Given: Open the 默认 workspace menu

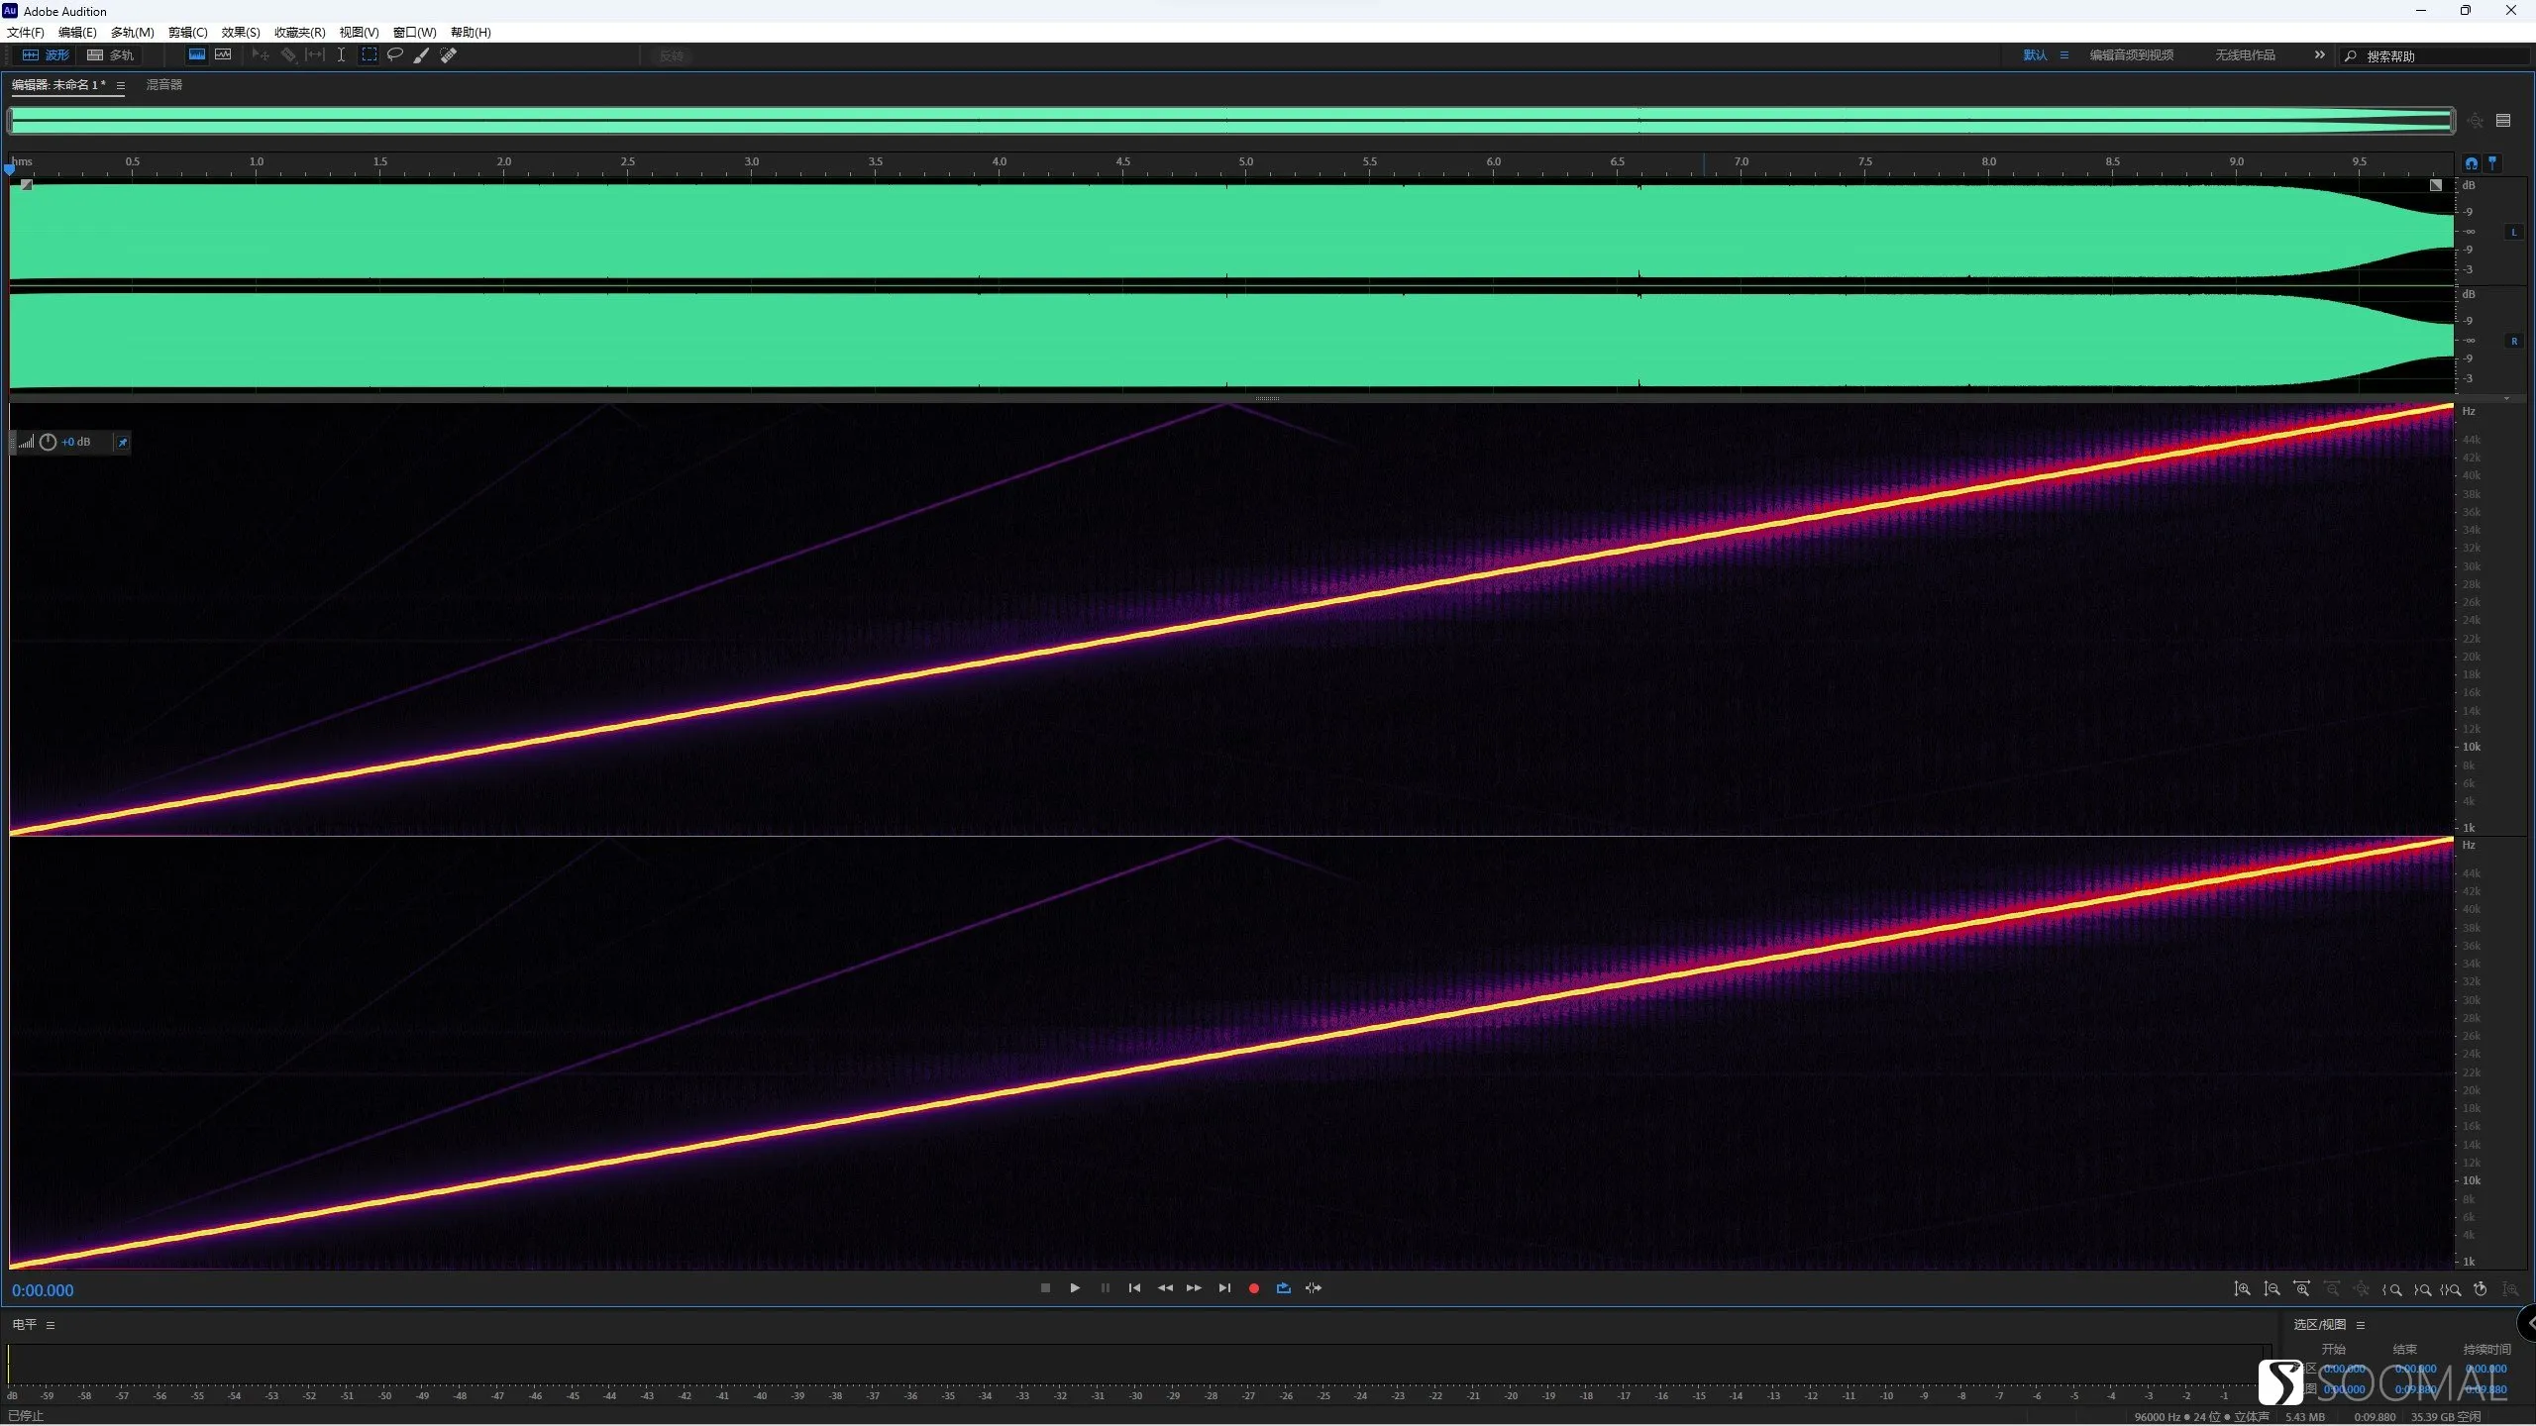Looking at the screenshot, I should click(2064, 55).
